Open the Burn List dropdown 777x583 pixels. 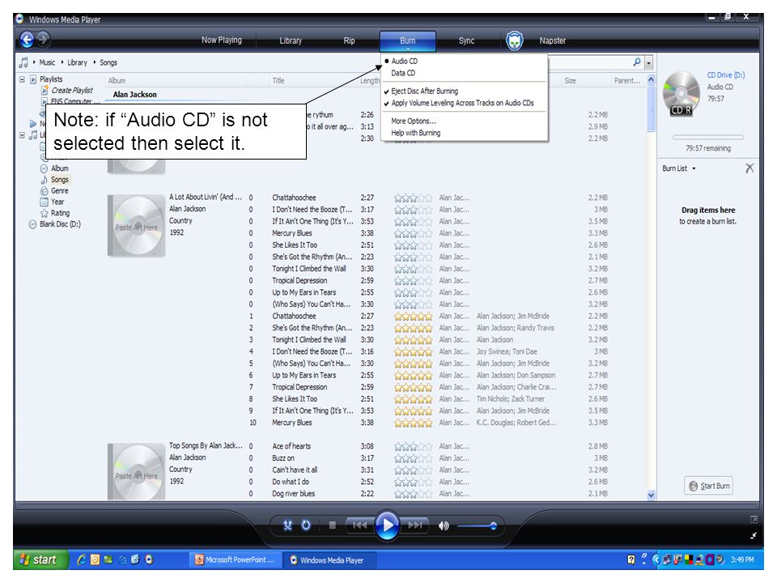679,168
